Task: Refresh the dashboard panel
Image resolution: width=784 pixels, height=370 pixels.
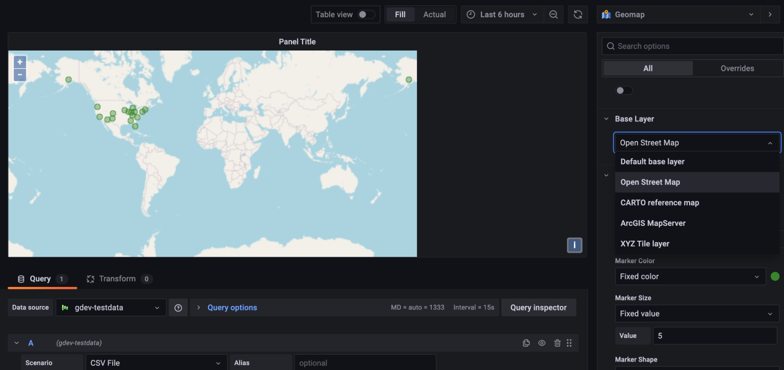Action: pyautogui.click(x=578, y=15)
